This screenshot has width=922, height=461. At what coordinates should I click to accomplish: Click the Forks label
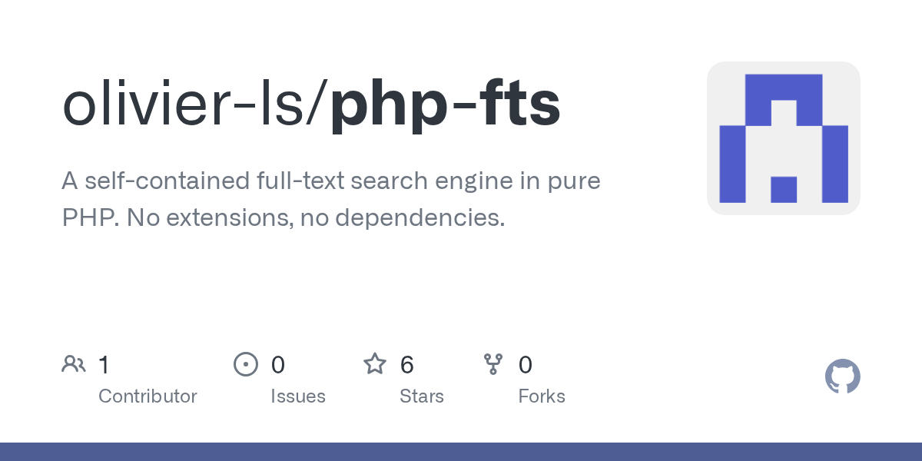tap(542, 396)
